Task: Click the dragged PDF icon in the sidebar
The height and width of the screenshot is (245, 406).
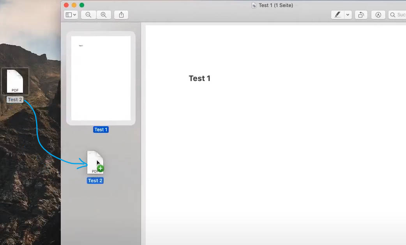Action: pos(95,162)
